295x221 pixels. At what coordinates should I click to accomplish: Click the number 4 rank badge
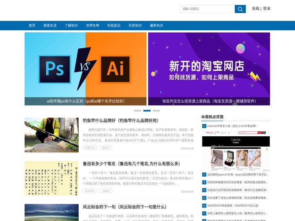tap(204, 190)
